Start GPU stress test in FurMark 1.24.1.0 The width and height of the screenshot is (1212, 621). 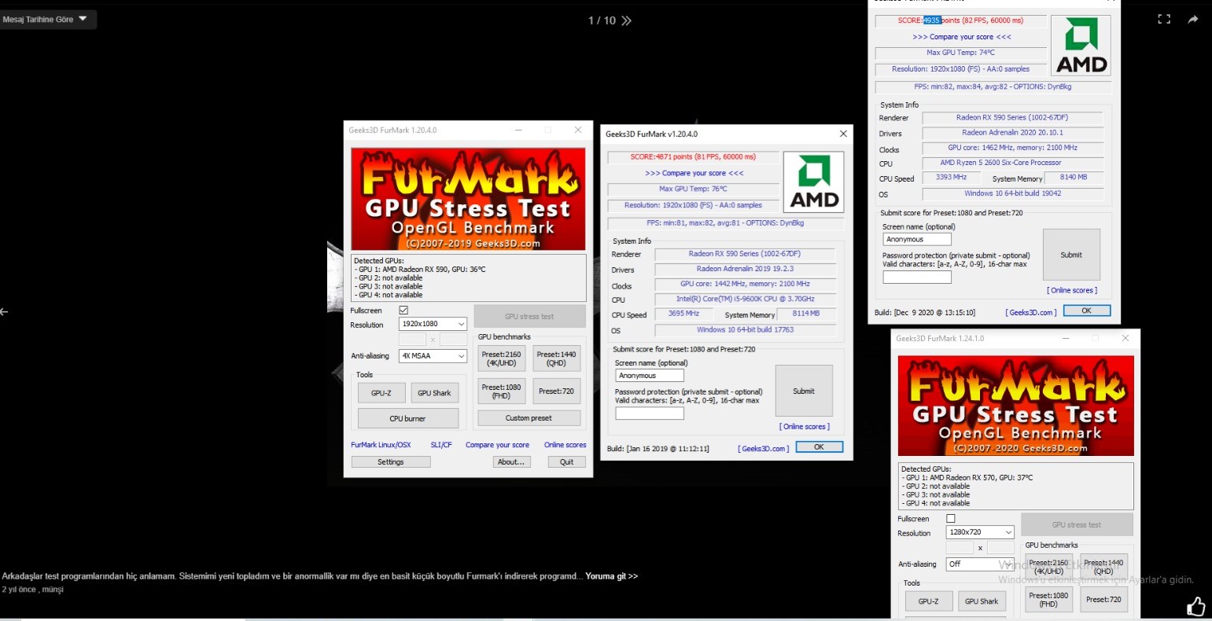(1077, 524)
